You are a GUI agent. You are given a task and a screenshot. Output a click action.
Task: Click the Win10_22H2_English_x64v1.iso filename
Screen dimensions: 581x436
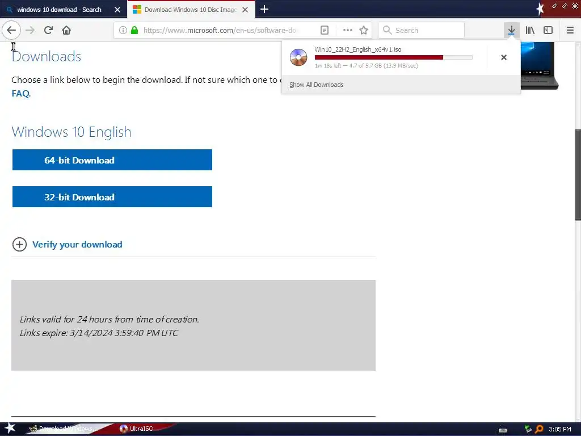[357, 49]
